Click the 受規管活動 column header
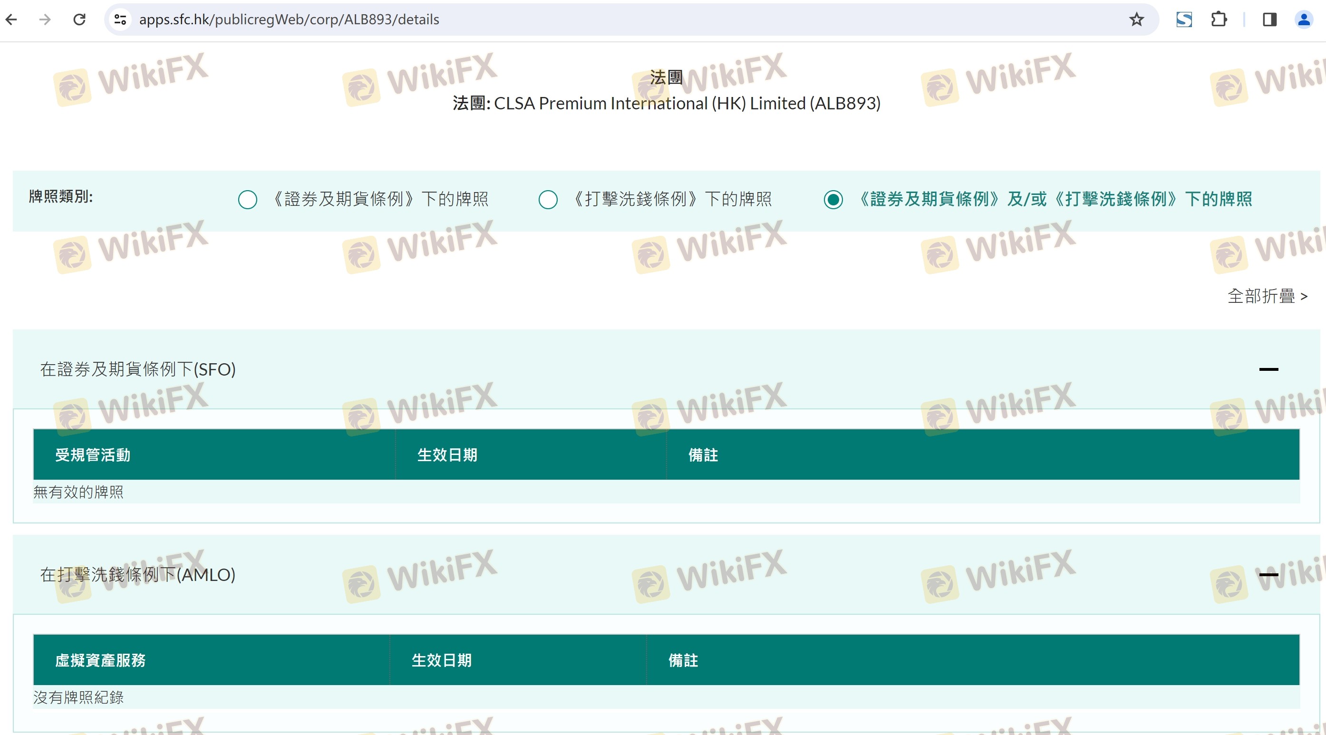This screenshot has width=1326, height=735. tap(93, 455)
